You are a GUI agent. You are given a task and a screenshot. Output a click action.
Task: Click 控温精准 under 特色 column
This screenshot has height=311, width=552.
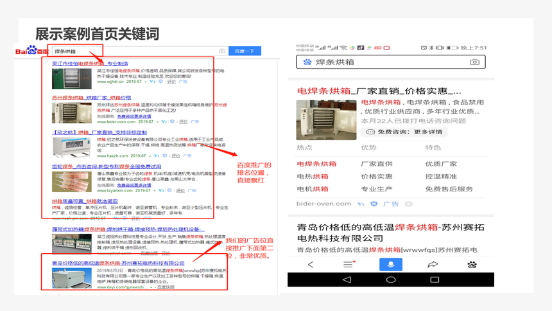[441, 176]
